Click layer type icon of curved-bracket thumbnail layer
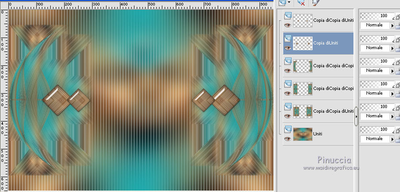Image resolution: width=400 pixels, height=192 pixels. (x=288, y=61)
